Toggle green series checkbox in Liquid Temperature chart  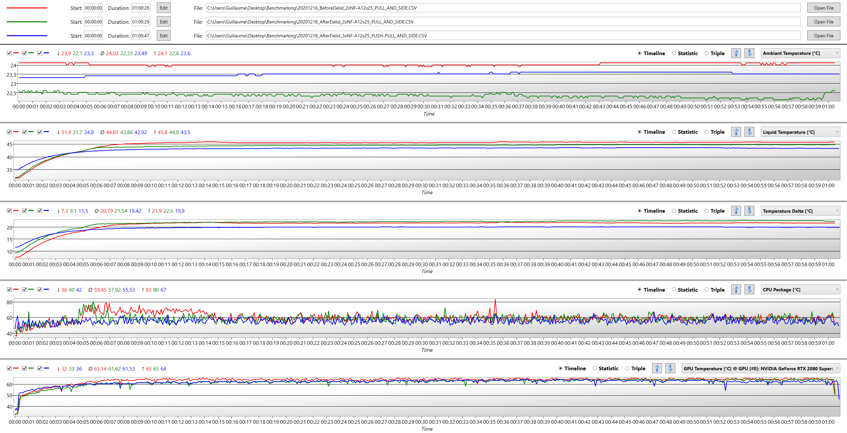point(24,132)
